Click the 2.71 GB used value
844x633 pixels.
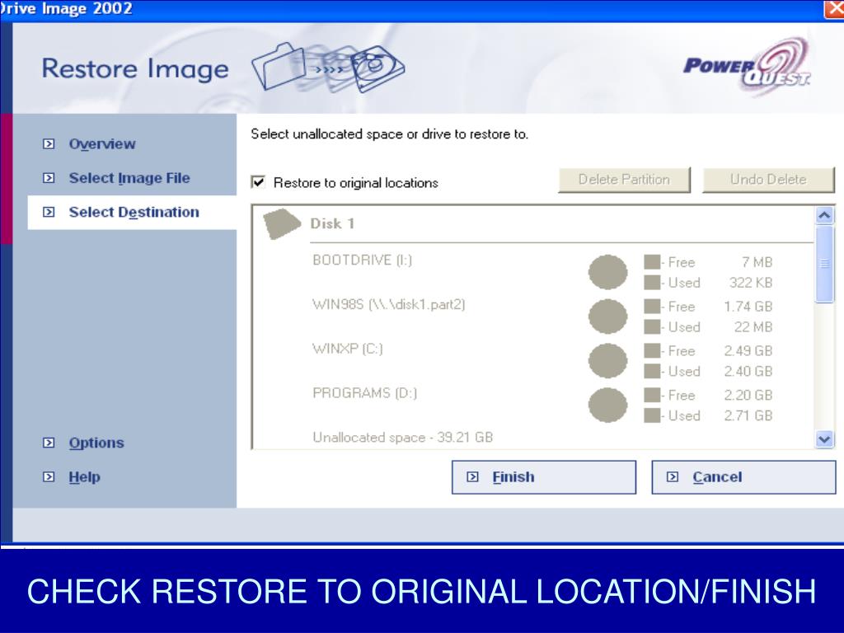pyautogui.click(x=748, y=415)
